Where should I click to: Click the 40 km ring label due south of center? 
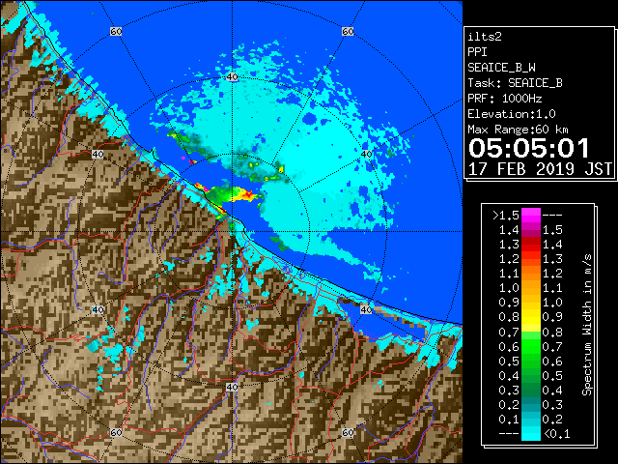[232, 387]
